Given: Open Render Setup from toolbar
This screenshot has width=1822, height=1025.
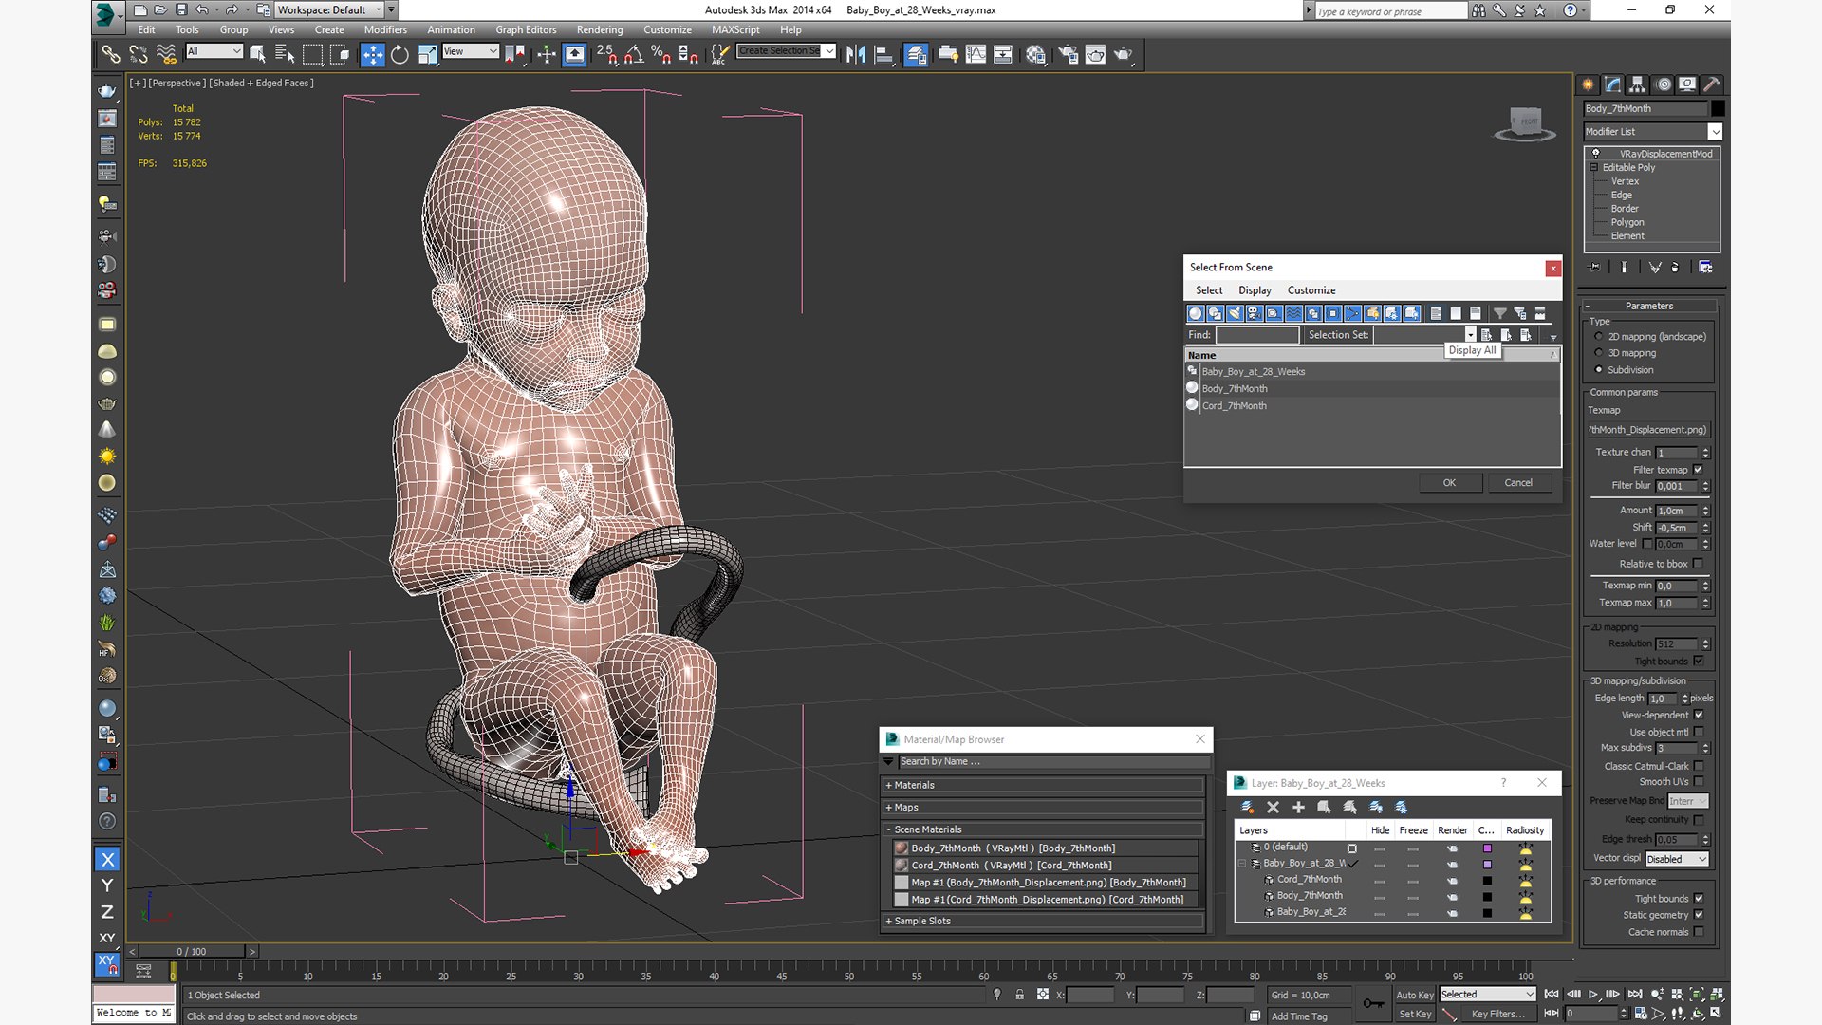Looking at the screenshot, I should tap(1068, 54).
